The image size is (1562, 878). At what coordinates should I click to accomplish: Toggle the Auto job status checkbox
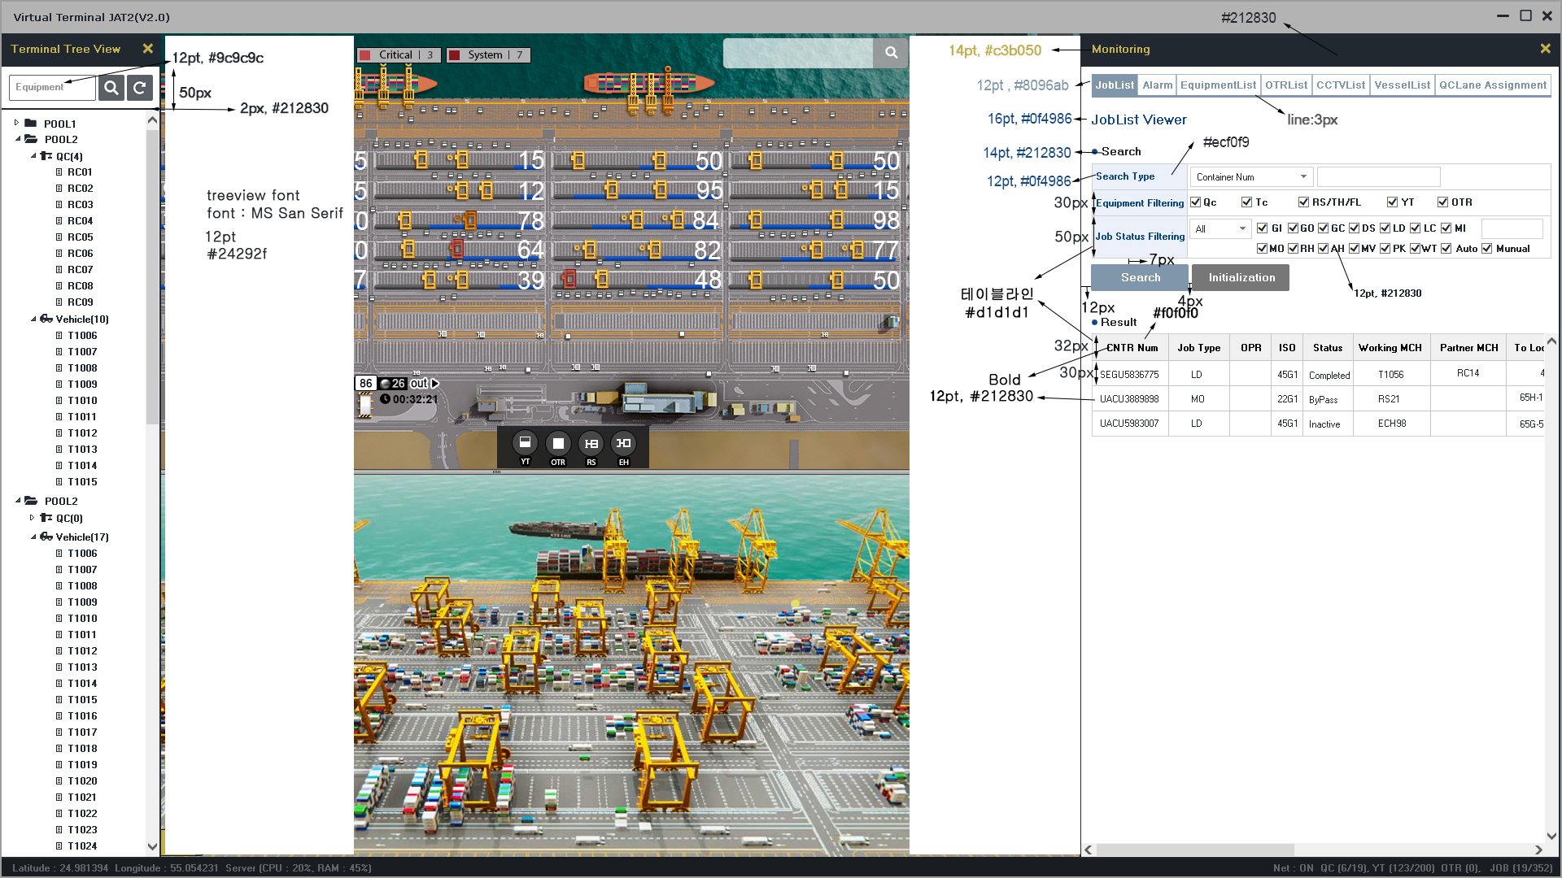click(x=1446, y=249)
